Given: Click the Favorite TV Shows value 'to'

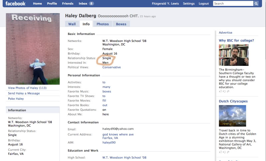Looking at the screenshot, I should point(104,96).
